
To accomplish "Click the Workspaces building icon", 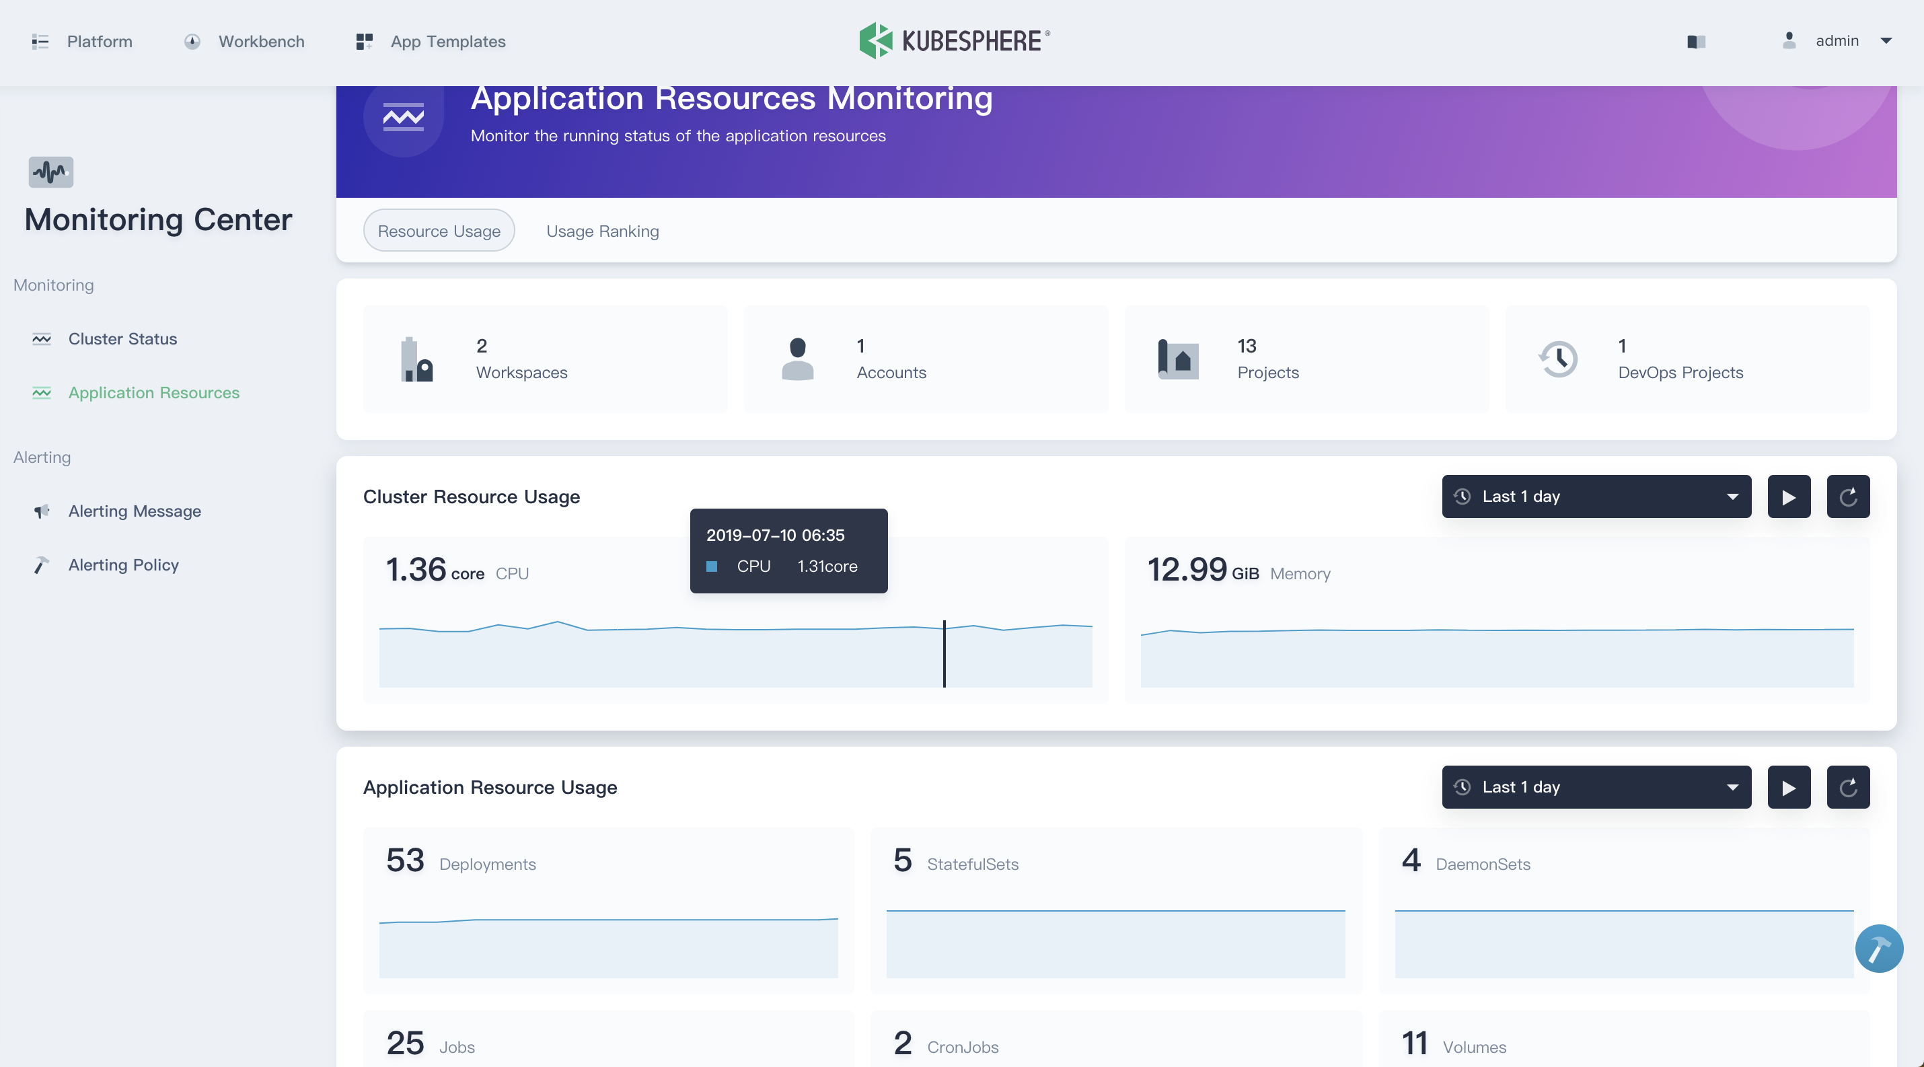I will click(x=417, y=360).
